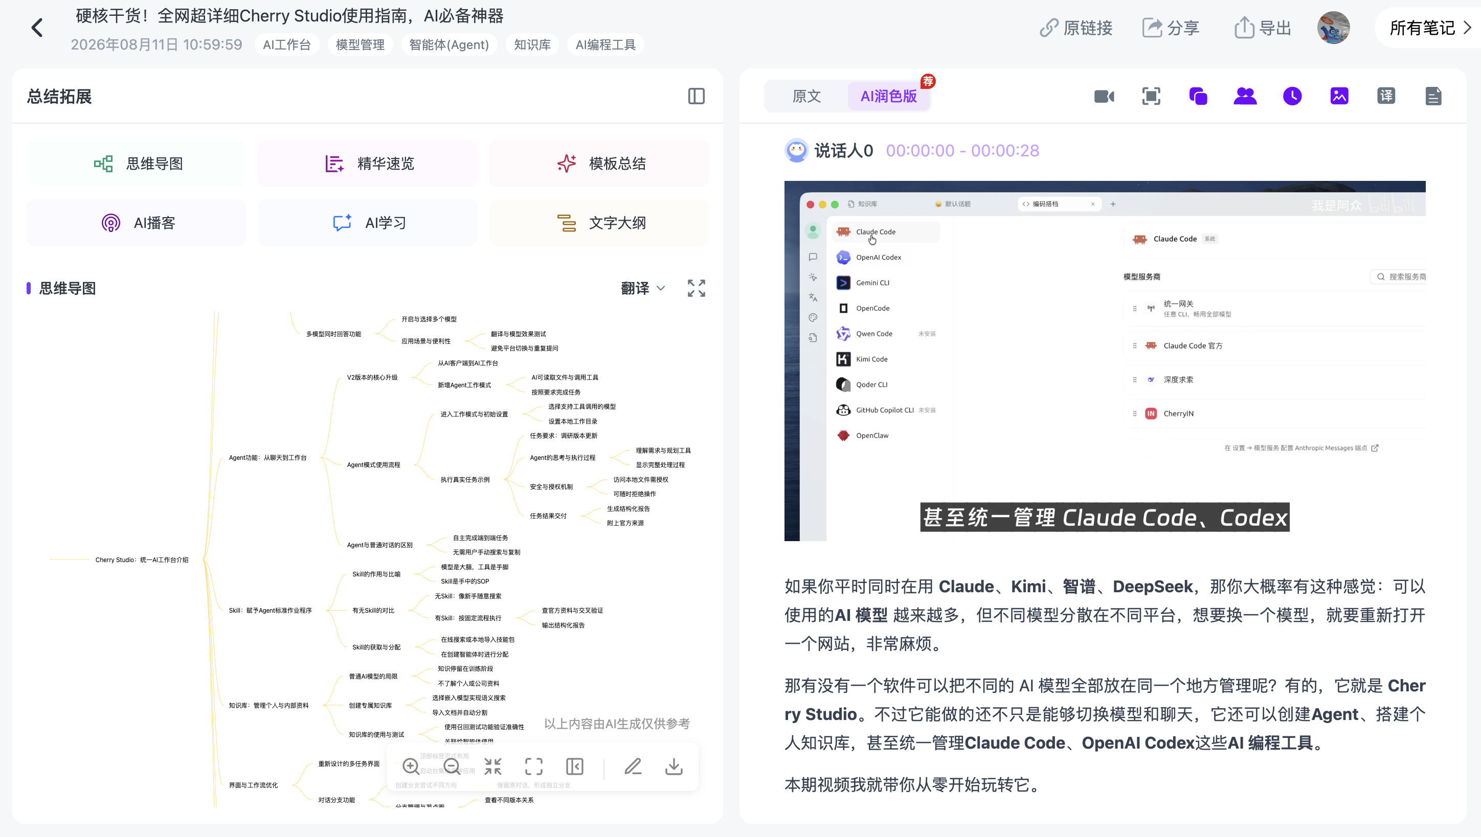Screen dimensions: 1481x837
Task: Click the document page icon
Action: (x=1433, y=96)
